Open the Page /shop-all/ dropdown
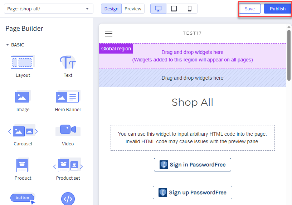The image size is (292, 205). coord(48,9)
